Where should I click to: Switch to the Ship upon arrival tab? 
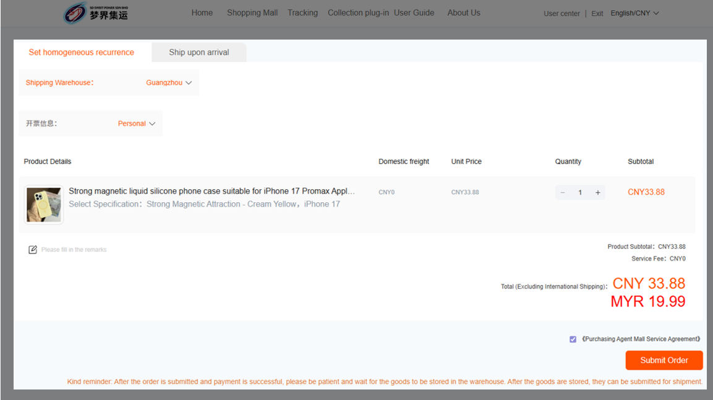coord(199,53)
